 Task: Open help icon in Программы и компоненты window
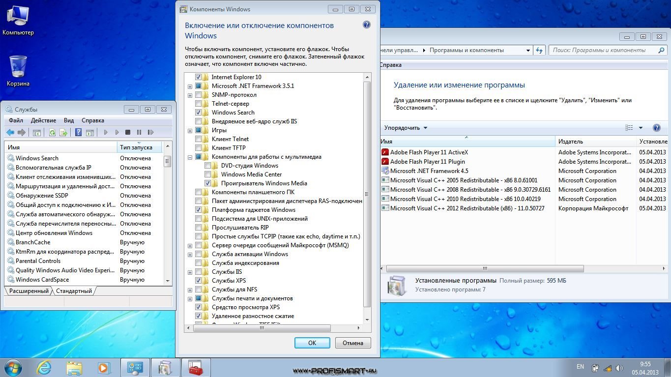(x=656, y=128)
